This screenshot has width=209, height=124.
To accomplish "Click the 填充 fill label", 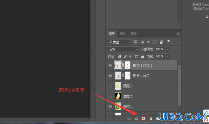I will (150, 56).
